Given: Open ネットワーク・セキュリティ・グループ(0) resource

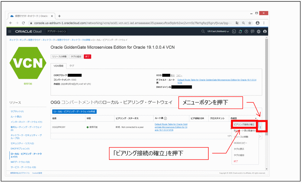Looking at the screenshot, I should click(x=26, y=136).
